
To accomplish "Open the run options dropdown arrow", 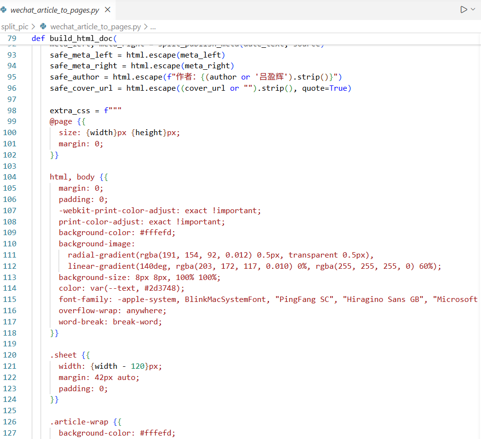I will 473,9.
